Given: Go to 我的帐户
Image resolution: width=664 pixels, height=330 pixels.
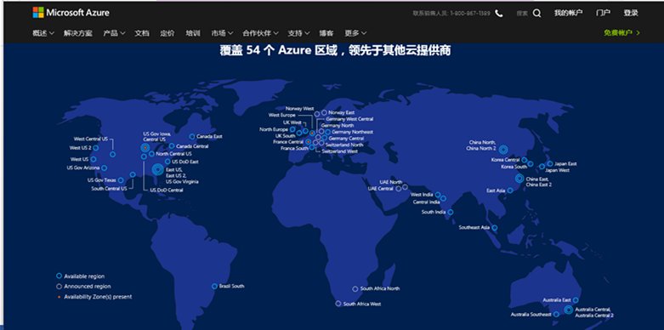Looking at the screenshot, I should pyautogui.click(x=568, y=13).
